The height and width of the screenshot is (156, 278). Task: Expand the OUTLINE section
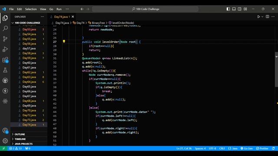20,134
